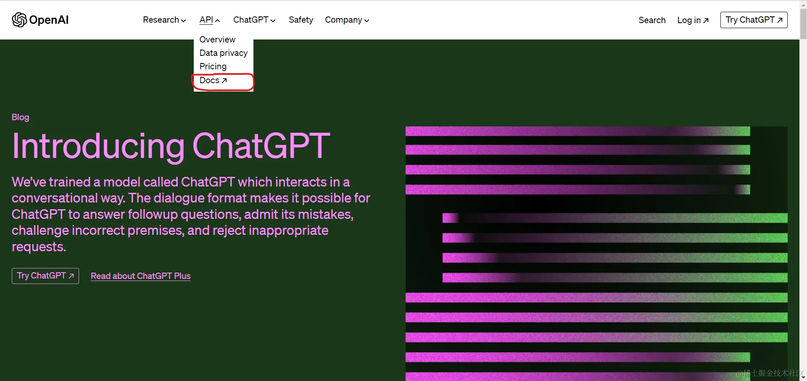Click the Try ChatGPT button below intro

click(x=45, y=276)
